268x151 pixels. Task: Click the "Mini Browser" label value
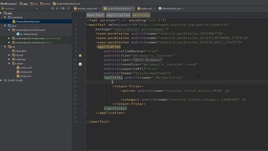(x=148, y=60)
